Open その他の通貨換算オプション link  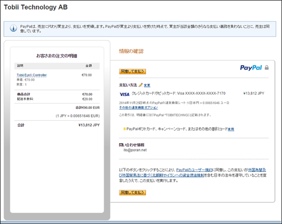(x=138, y=108)
